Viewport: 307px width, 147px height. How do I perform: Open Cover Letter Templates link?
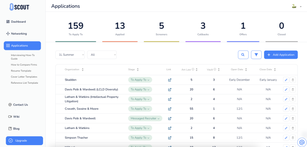pyautogui.click(x=24, y=77)
